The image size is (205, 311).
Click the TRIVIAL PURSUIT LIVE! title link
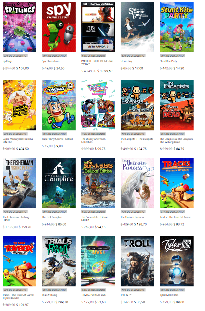click(94, 295)
